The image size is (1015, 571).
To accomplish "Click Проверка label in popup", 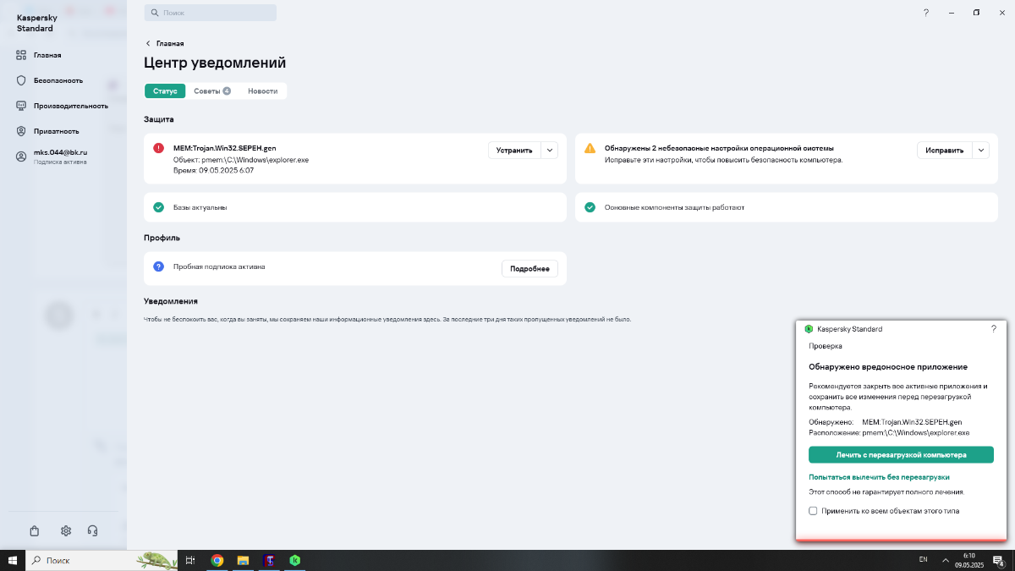I will click(x=826, y=346).
